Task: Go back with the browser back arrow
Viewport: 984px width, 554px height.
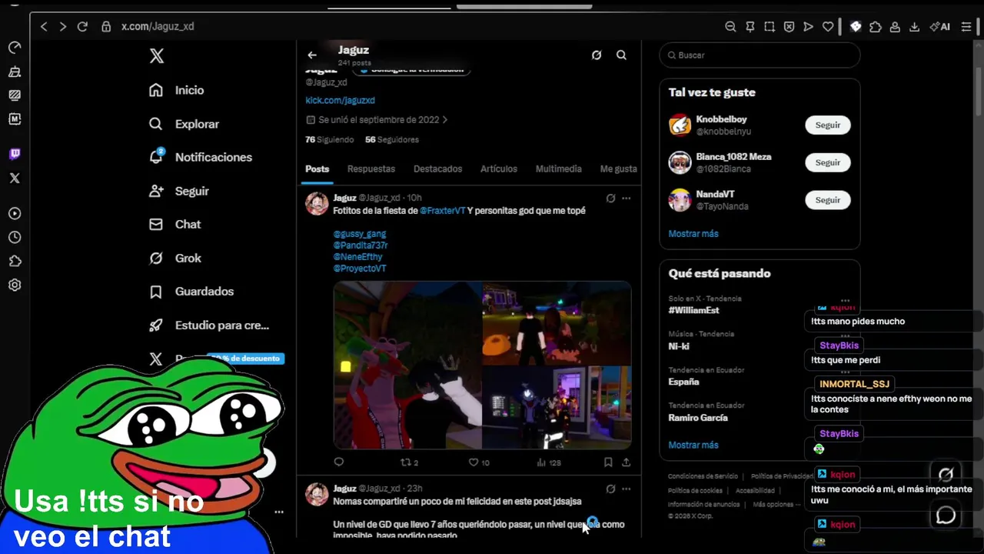Action: pos(44,26)
